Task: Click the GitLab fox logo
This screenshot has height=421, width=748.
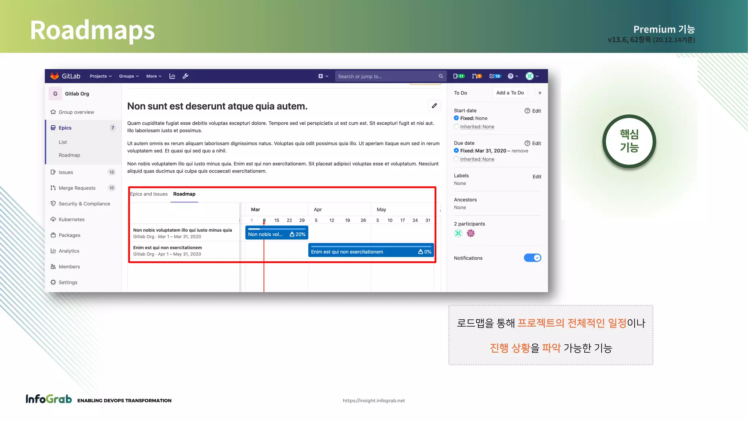Action: click(54, 76)
